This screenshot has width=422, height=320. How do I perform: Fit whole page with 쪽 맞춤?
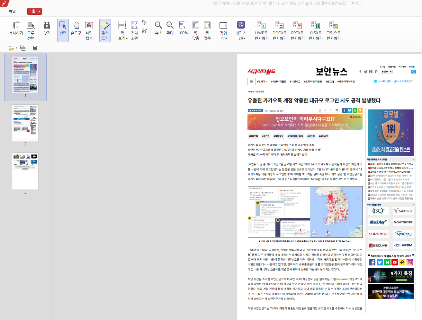[x=196, y=30]
